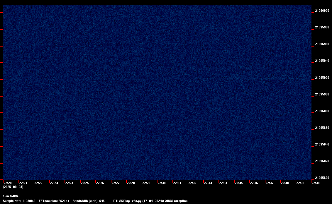Click the 22:29 time axis label
This screenshot has height=204, width=332.
(146, 183)
